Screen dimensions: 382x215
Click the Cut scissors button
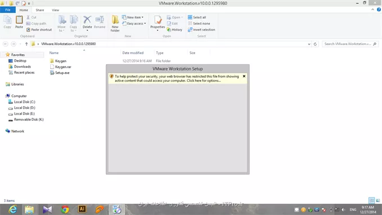point(31,17)
